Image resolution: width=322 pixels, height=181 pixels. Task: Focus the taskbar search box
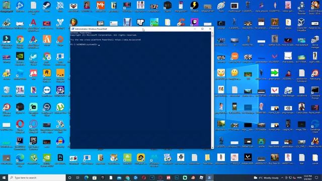click(x=37, y=177)
